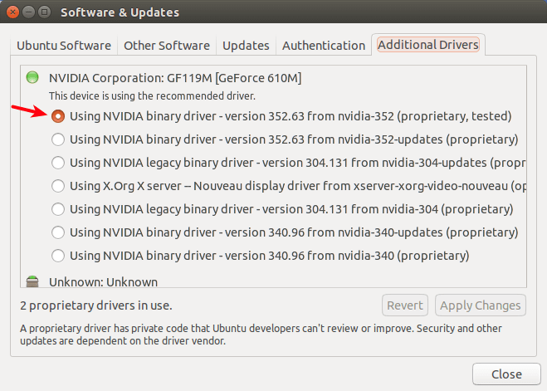Viewport: 547px width, 391px height.
Task: Select the Additional Drivers tab
Action: [428, 45]
